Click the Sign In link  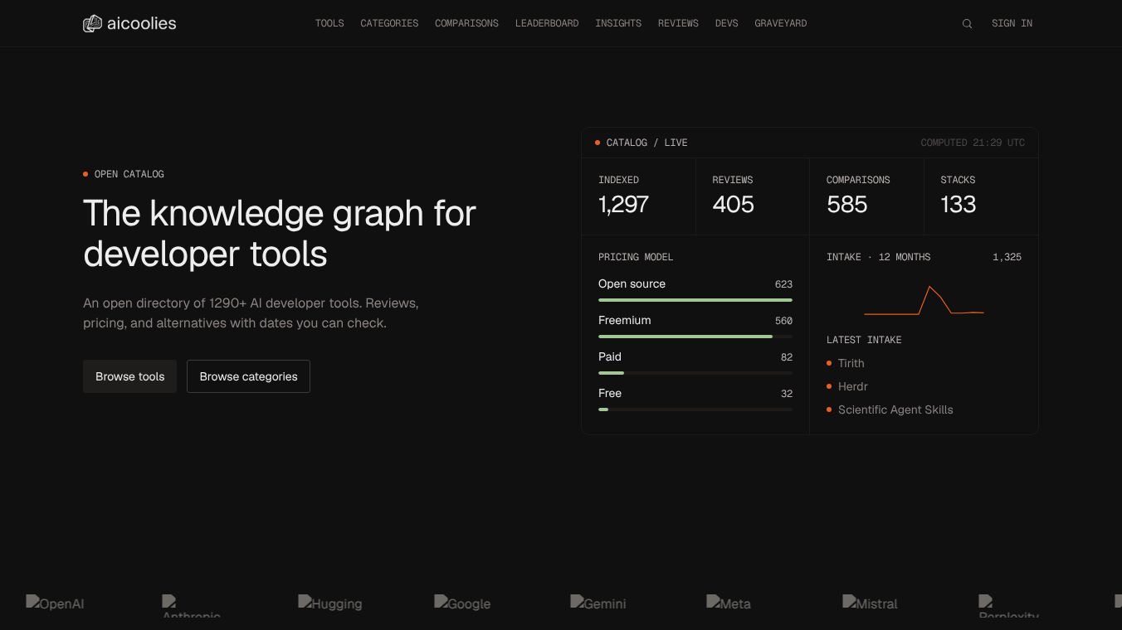(x=1012, y=23)
